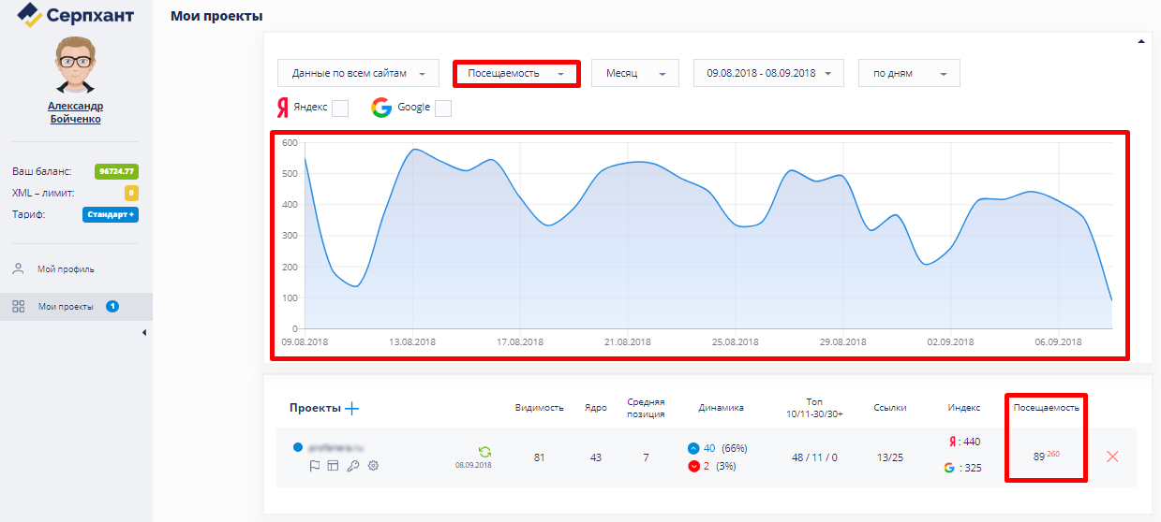Click the add project plus icon
This screenshot has height=522, width=1161.
click(352, 408)
